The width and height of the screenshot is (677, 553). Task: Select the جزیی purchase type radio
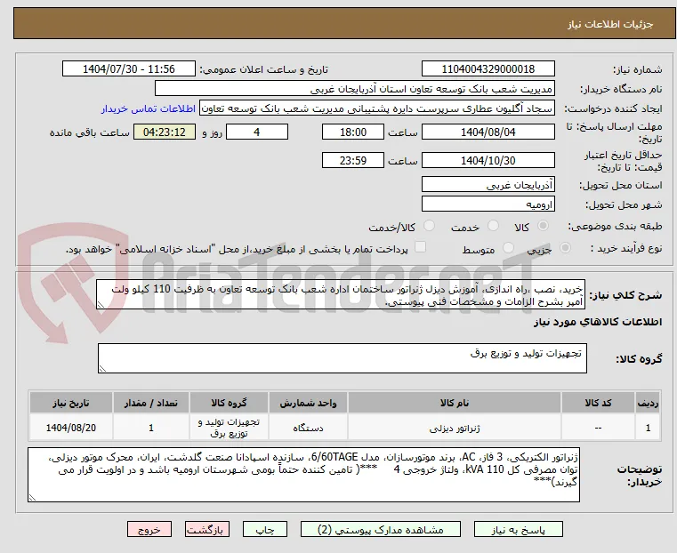(x=565, y=247)
